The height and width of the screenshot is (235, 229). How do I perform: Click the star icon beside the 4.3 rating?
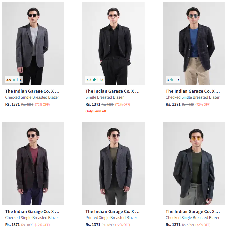point(94,80)
